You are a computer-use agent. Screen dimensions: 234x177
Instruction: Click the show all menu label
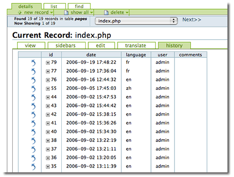[80, 12]
